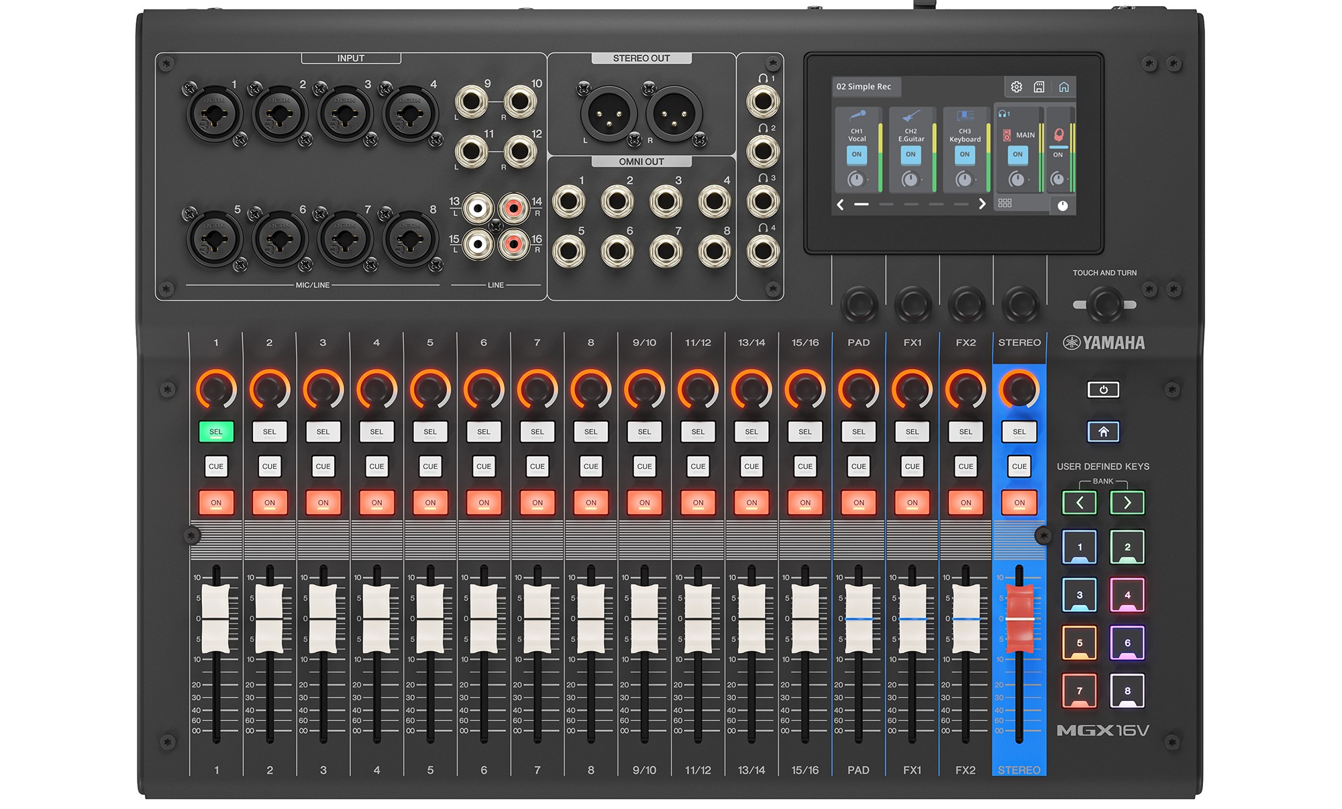Tap the headphones icon on the monitor channel
This screenshot has width=1342, height=809.
[1059, 136]
